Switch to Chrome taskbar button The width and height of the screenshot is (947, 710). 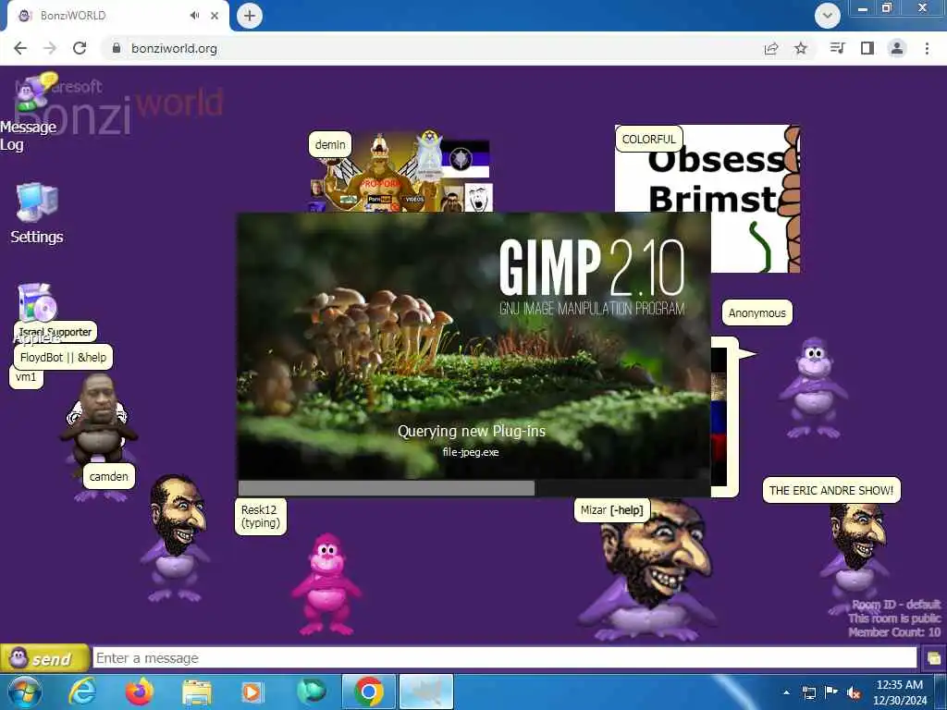tap(368, 692)
